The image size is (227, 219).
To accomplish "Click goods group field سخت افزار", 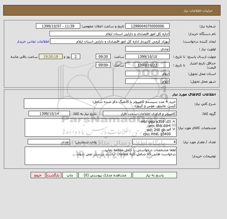I will click(x=139, y=113).
